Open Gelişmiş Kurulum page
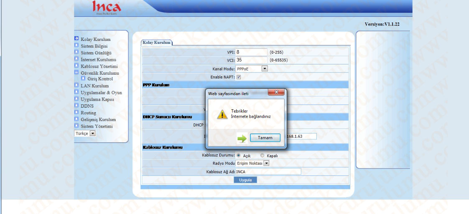 click(98, 120)
